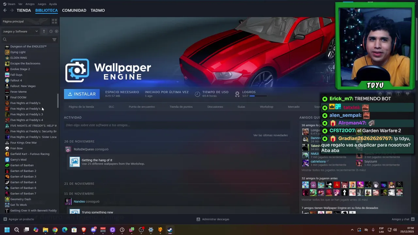Click the library search field
This screenshot has height=235, width=418.
click(29, 39)
